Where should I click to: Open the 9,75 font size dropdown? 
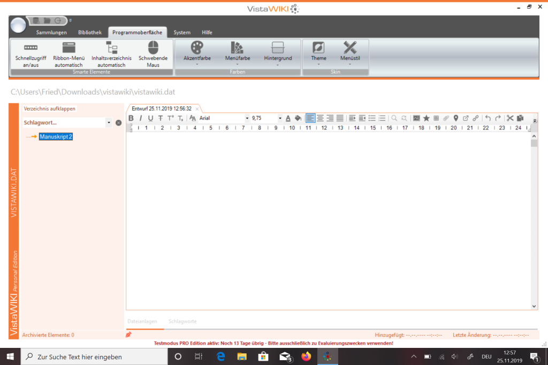280,118
